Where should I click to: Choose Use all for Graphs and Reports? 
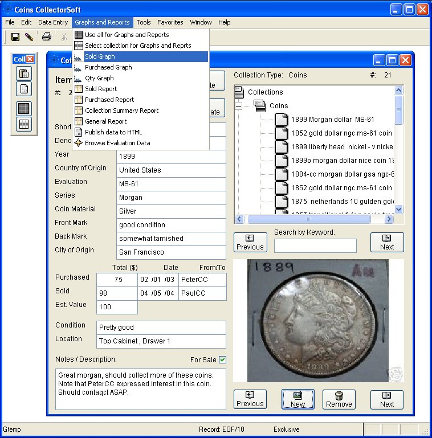[141, 35]
